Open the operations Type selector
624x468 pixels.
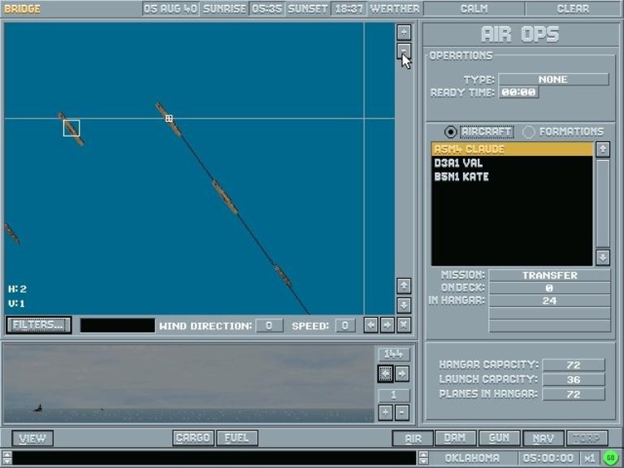[552, 80]
